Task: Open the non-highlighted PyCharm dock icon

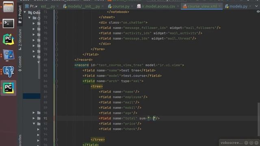Action: [8, 39]
